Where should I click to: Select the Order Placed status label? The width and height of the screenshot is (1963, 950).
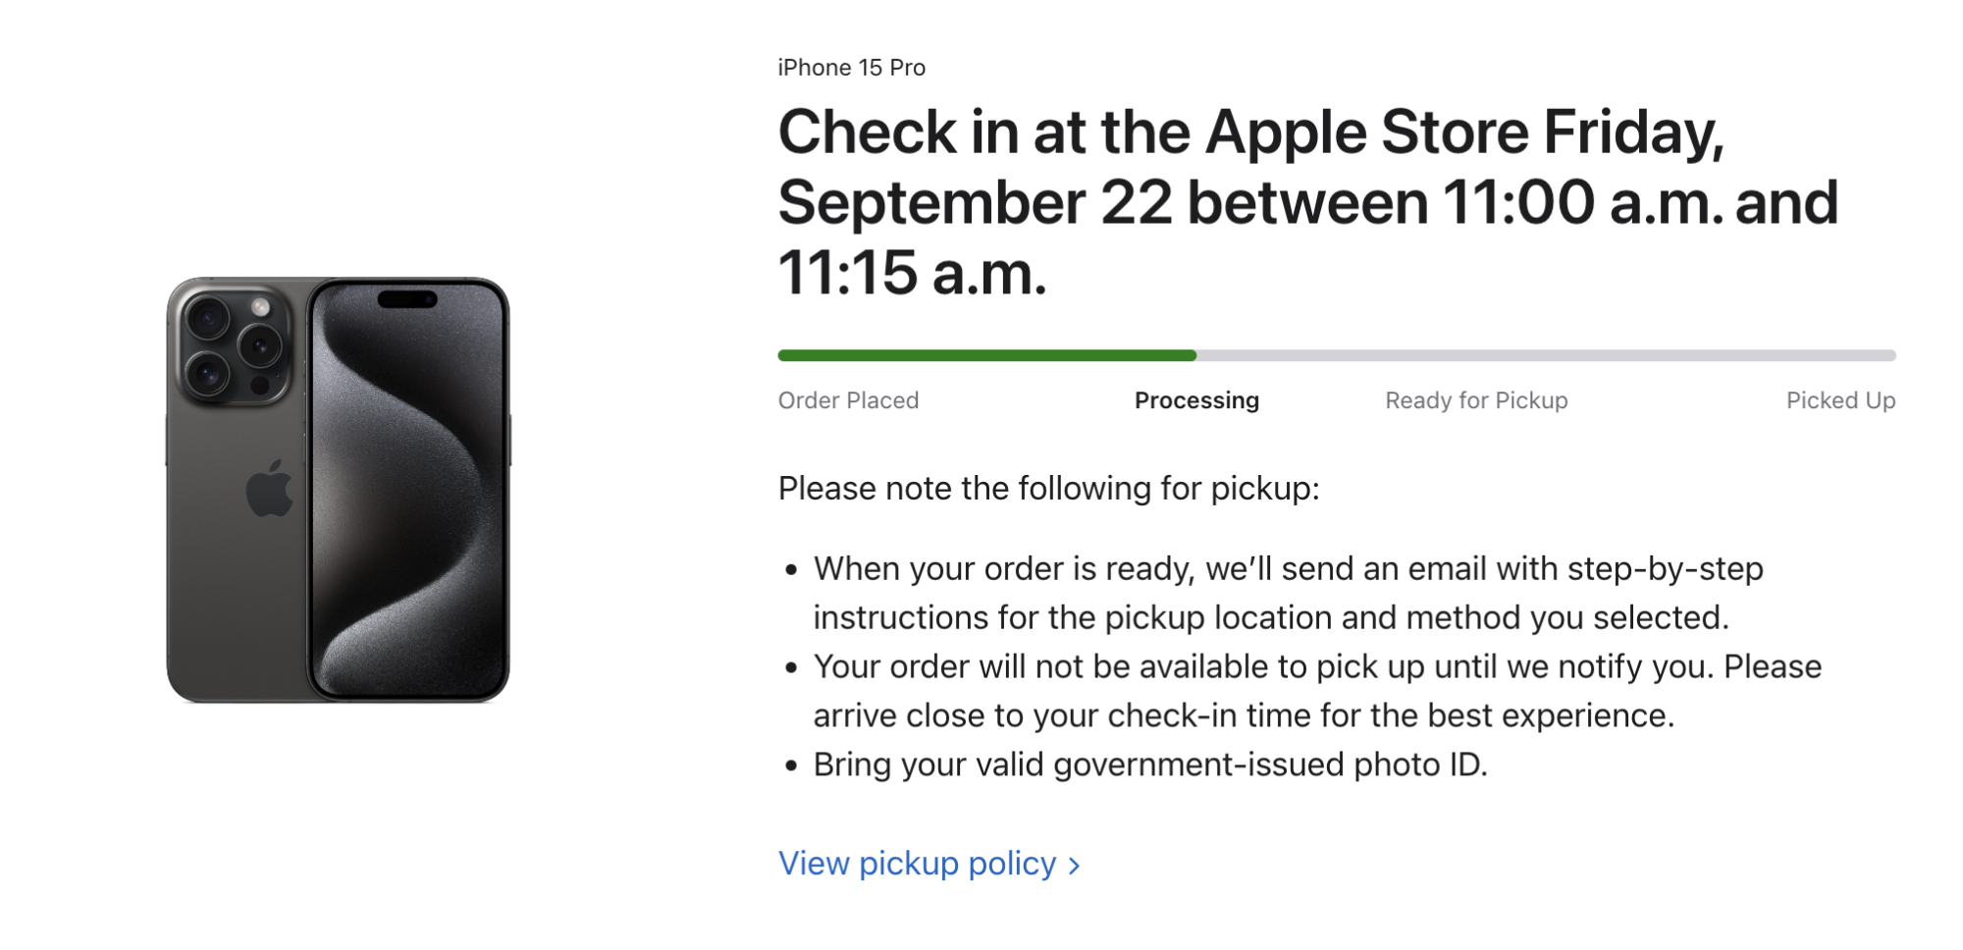click(x=848, y=400)
